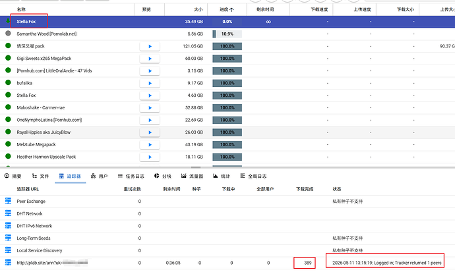This screenshot has width=455, height=272.
Task: Select the Samantha Wood torrent row
Action: [x=228, y=34]
